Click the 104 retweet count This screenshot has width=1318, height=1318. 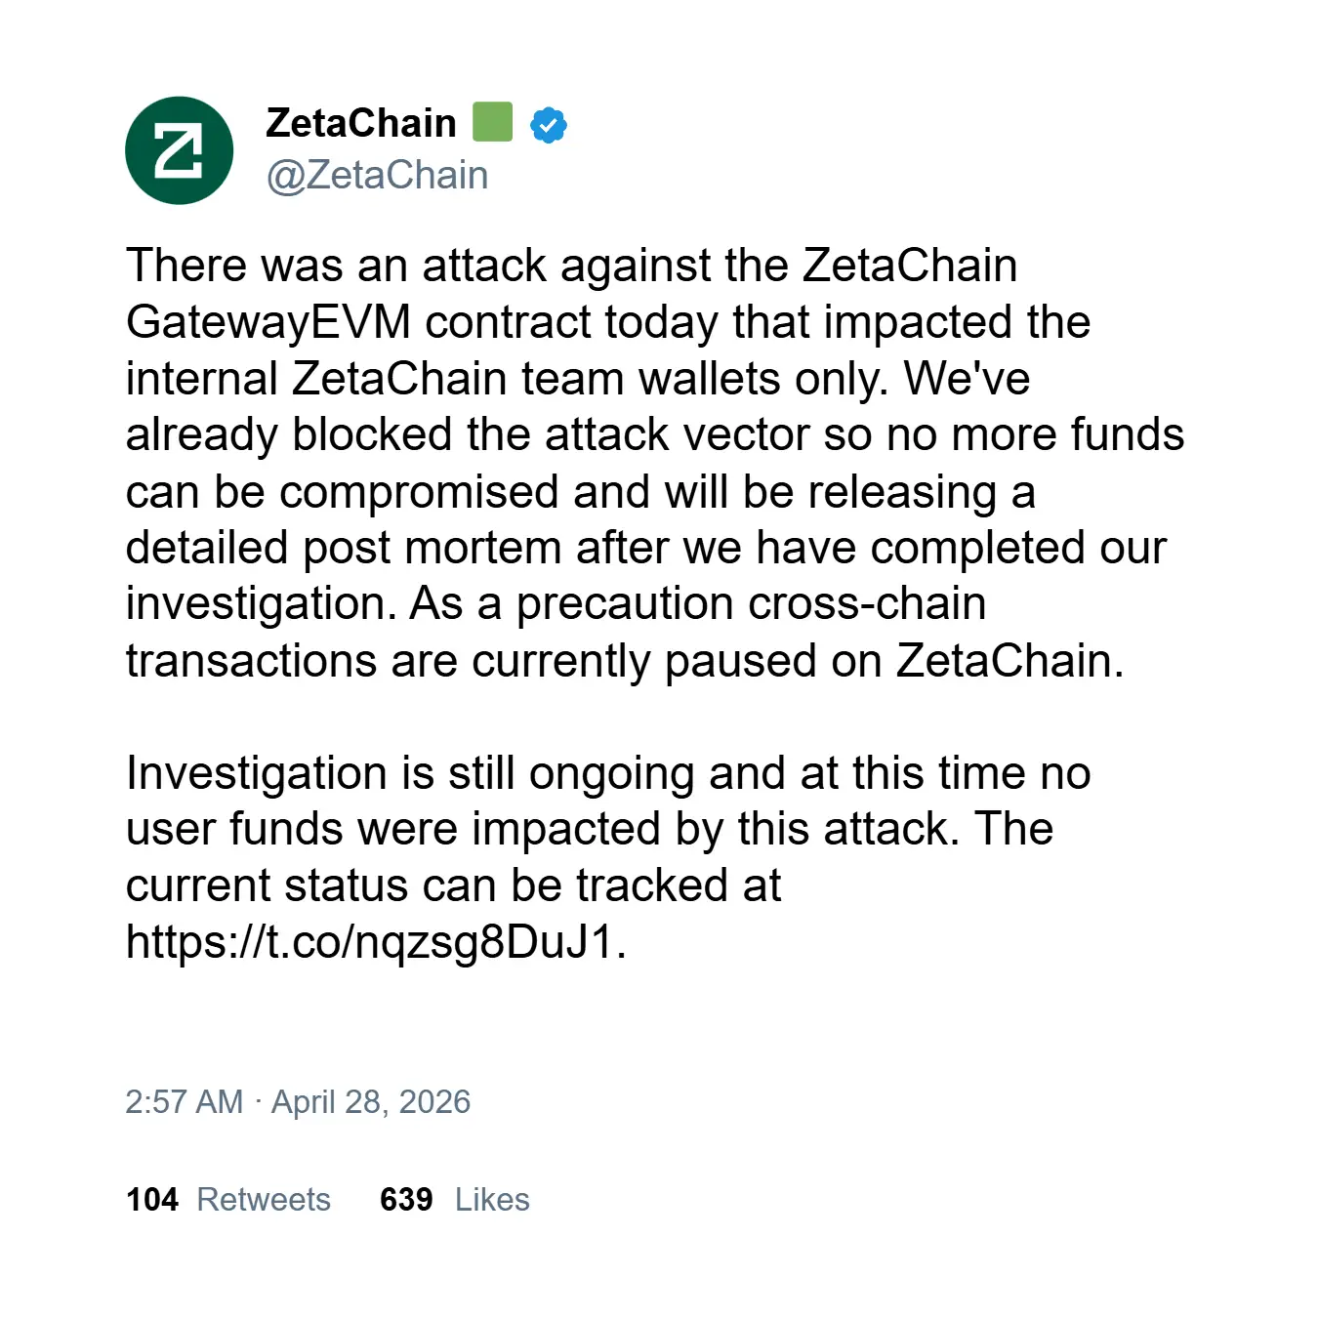[152, 1200]
